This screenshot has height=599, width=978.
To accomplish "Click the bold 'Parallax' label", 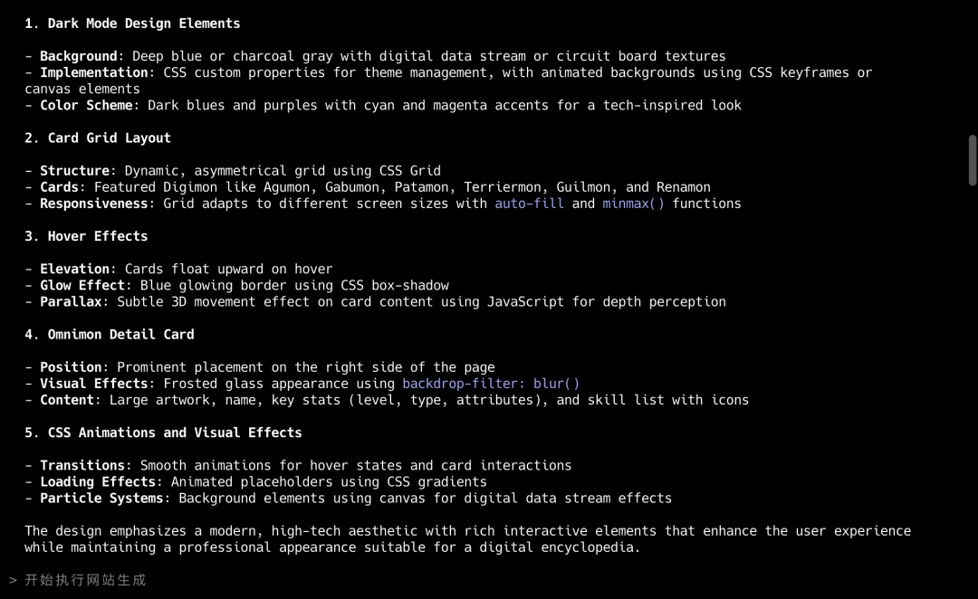I will (x=71, y=302).
